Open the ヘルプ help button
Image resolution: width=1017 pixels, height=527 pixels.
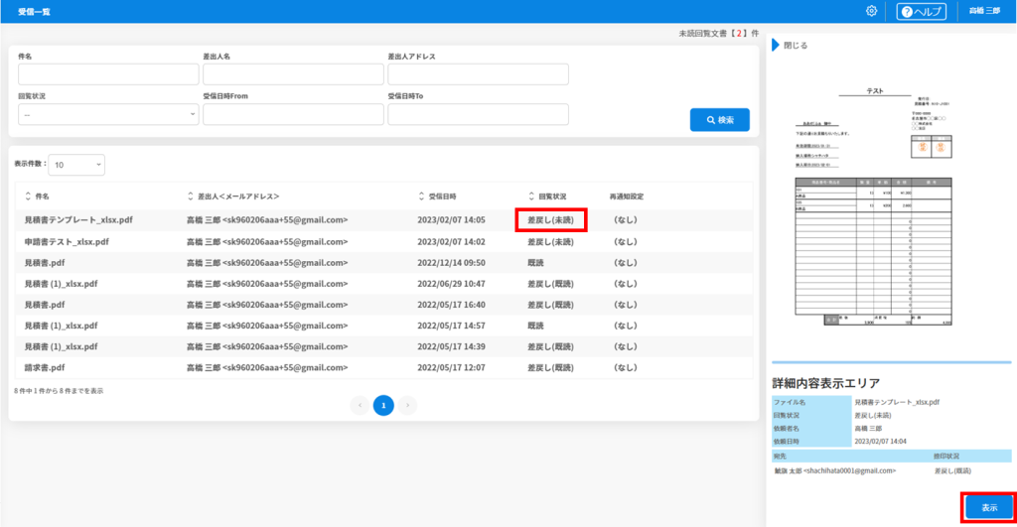[x=921, y=12]
